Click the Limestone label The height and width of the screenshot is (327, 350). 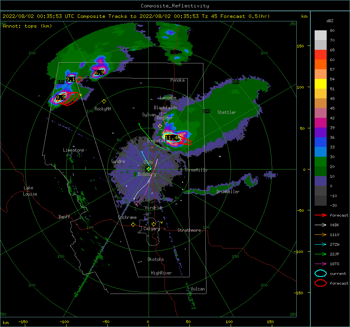[x=73, y=150]
